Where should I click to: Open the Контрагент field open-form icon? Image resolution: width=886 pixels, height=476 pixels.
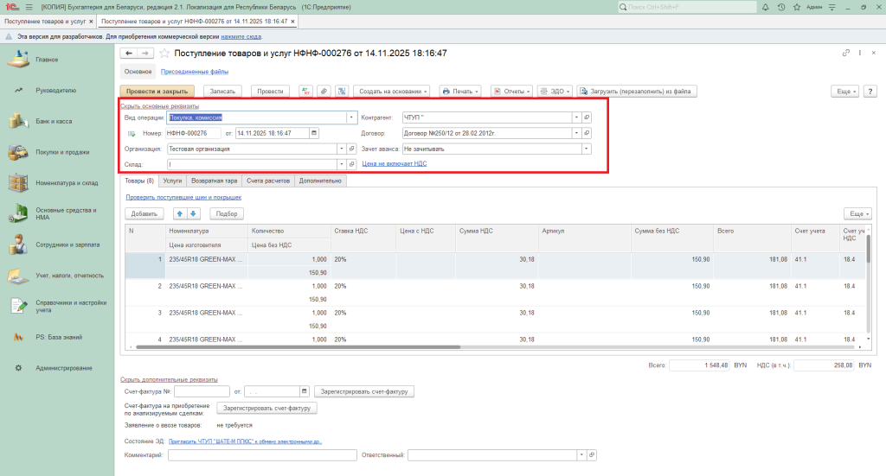(587, 117)
